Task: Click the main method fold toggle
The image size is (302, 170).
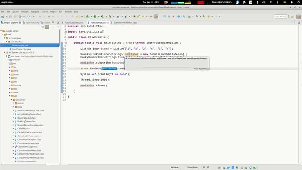Action: click(x=67, y=43)
